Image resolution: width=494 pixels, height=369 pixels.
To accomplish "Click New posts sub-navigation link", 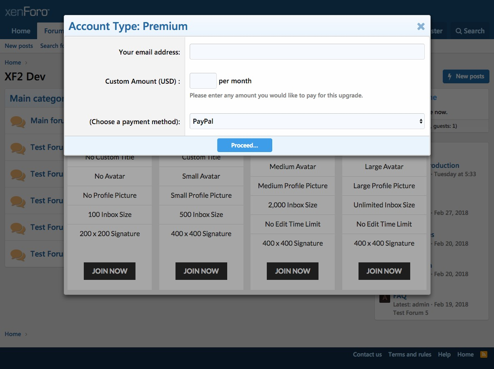I will click(19, 46).
